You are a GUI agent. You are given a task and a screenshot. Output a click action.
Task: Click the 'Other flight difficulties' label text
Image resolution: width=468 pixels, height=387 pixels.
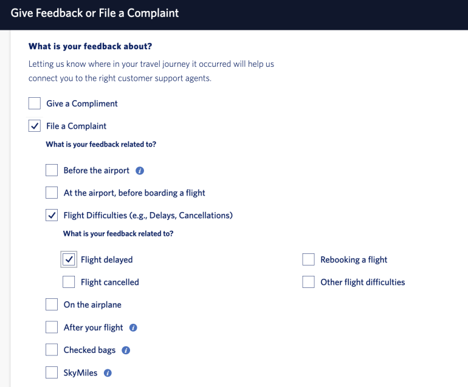362,282
